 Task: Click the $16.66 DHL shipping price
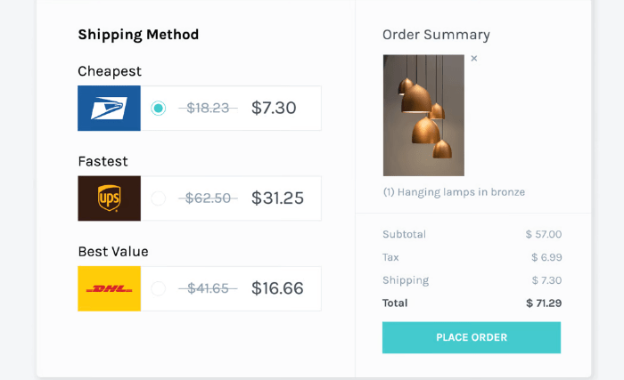pyautogui.click(x=277, y=288)
